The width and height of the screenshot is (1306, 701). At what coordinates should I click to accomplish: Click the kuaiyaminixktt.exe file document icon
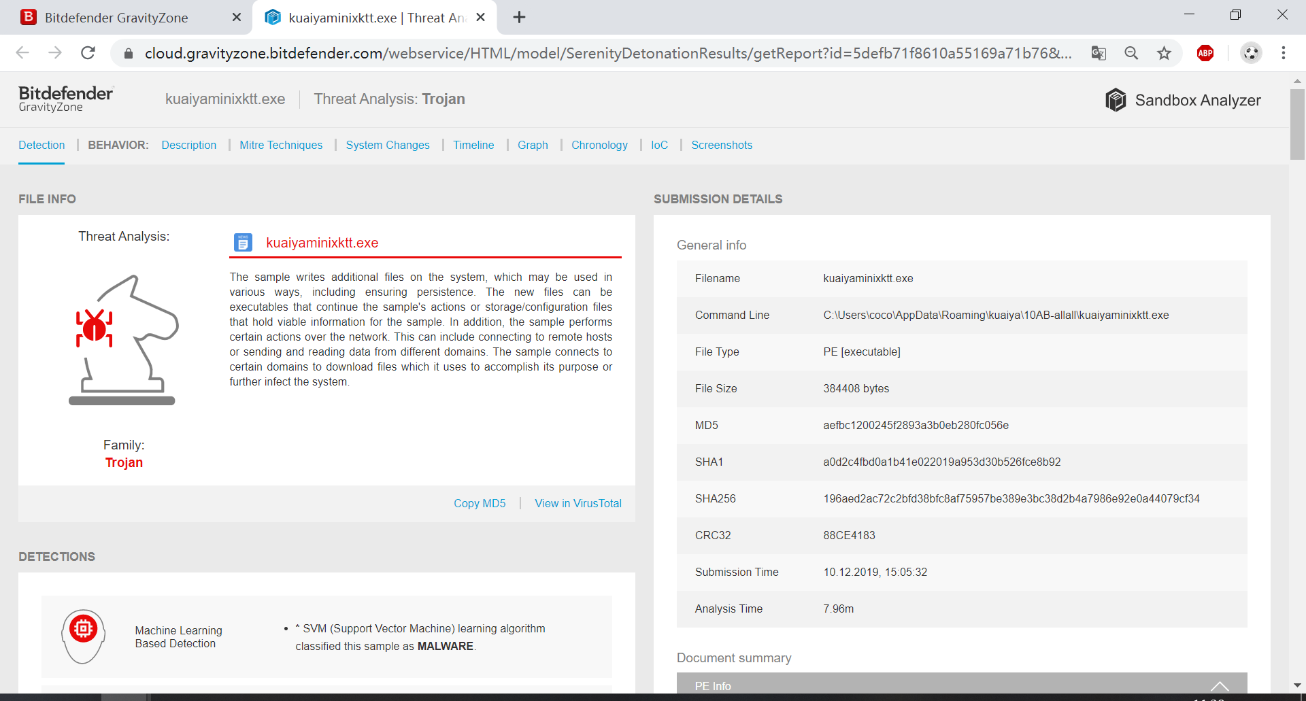coord(243,243)
